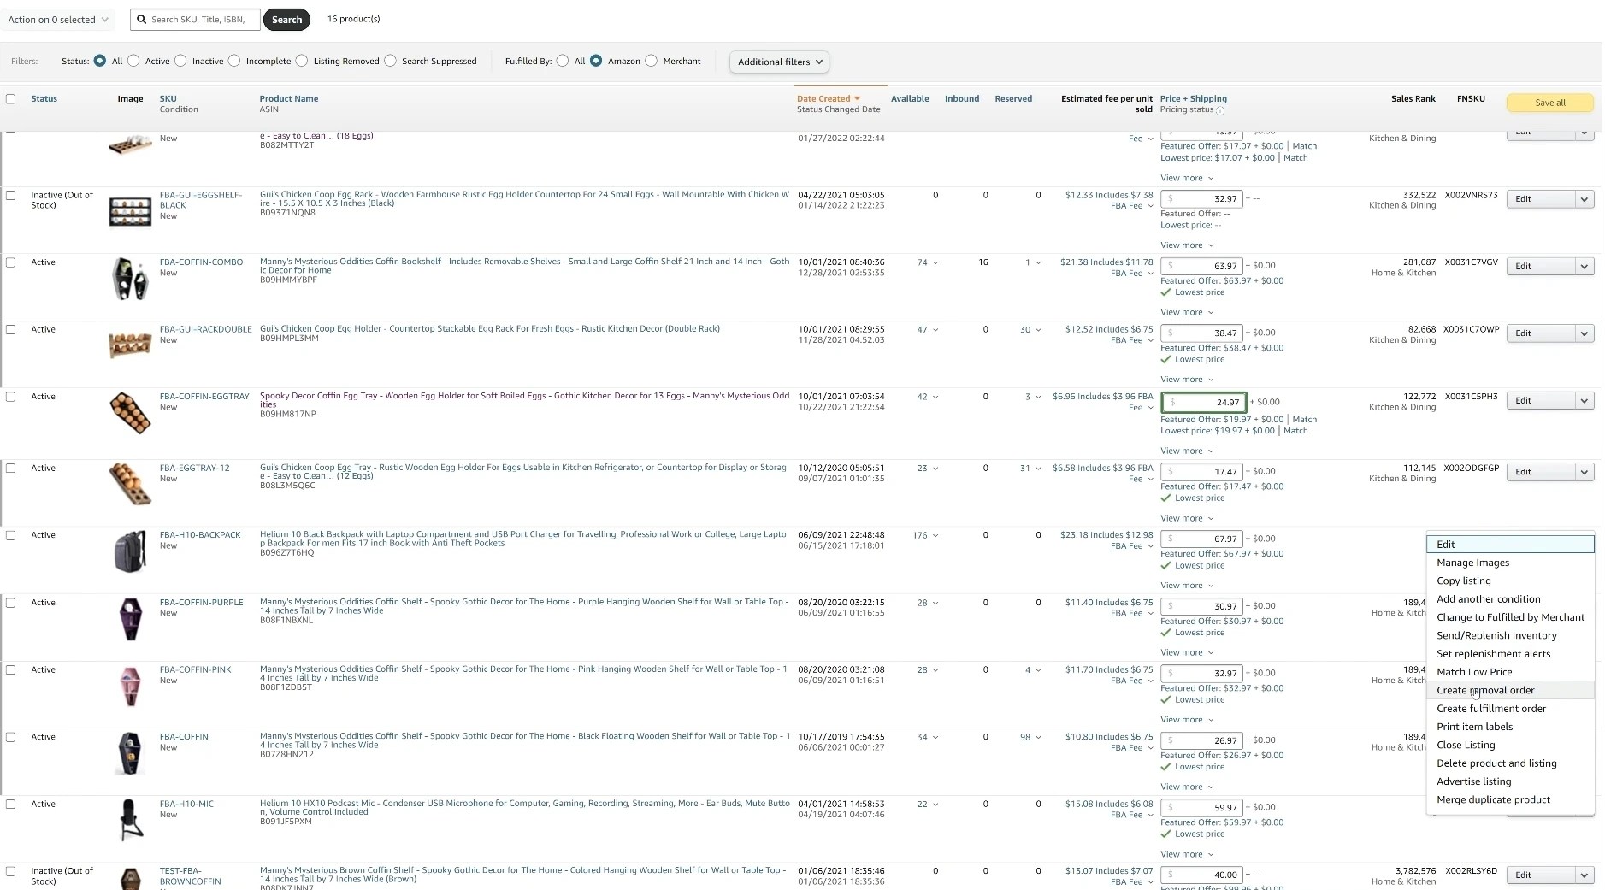The width and height of the screenshot is (1605, 890).
Task: Open the Helium 10 Black Backpack product link
Action: click(x=523, y=539)
